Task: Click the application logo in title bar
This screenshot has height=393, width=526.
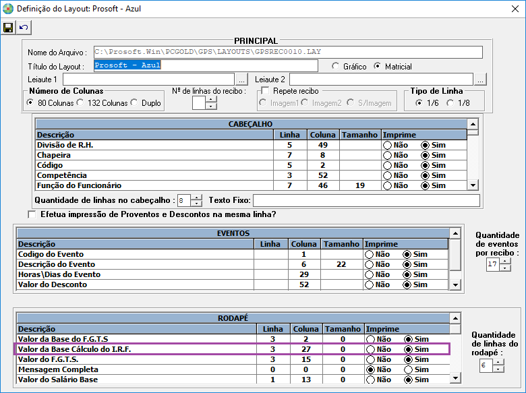Action: pos(8,8)
